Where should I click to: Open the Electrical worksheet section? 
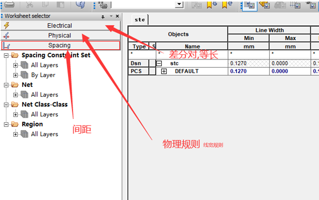[60, 26]
